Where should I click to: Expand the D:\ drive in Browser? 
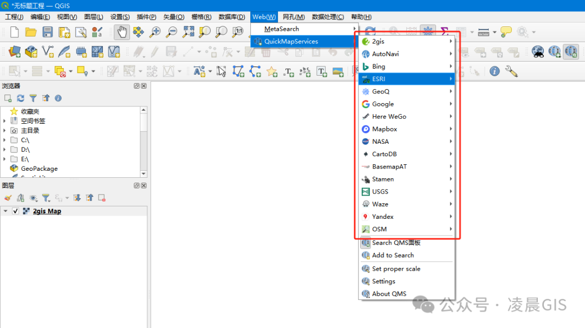tap(4, 150)
